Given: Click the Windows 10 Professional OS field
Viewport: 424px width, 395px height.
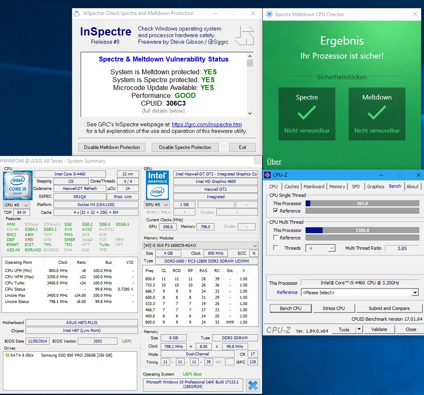Looking at the screenshot, I should pos(192,384).
